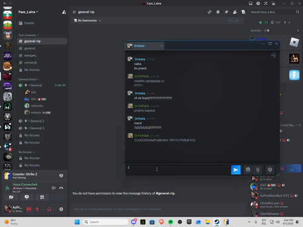Click Windows taskbar Search box
303x227 pixels.
click(105, 222)
